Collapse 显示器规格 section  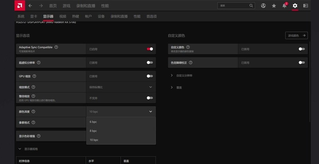(28, 149)
